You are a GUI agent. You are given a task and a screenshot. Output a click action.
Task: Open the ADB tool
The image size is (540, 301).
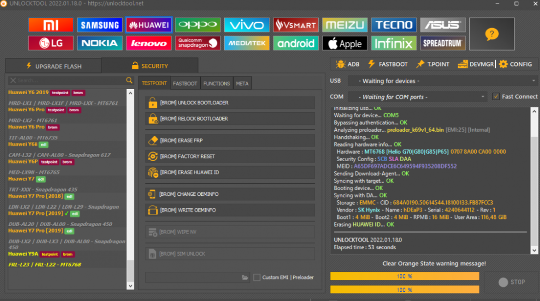coord(347,64)
